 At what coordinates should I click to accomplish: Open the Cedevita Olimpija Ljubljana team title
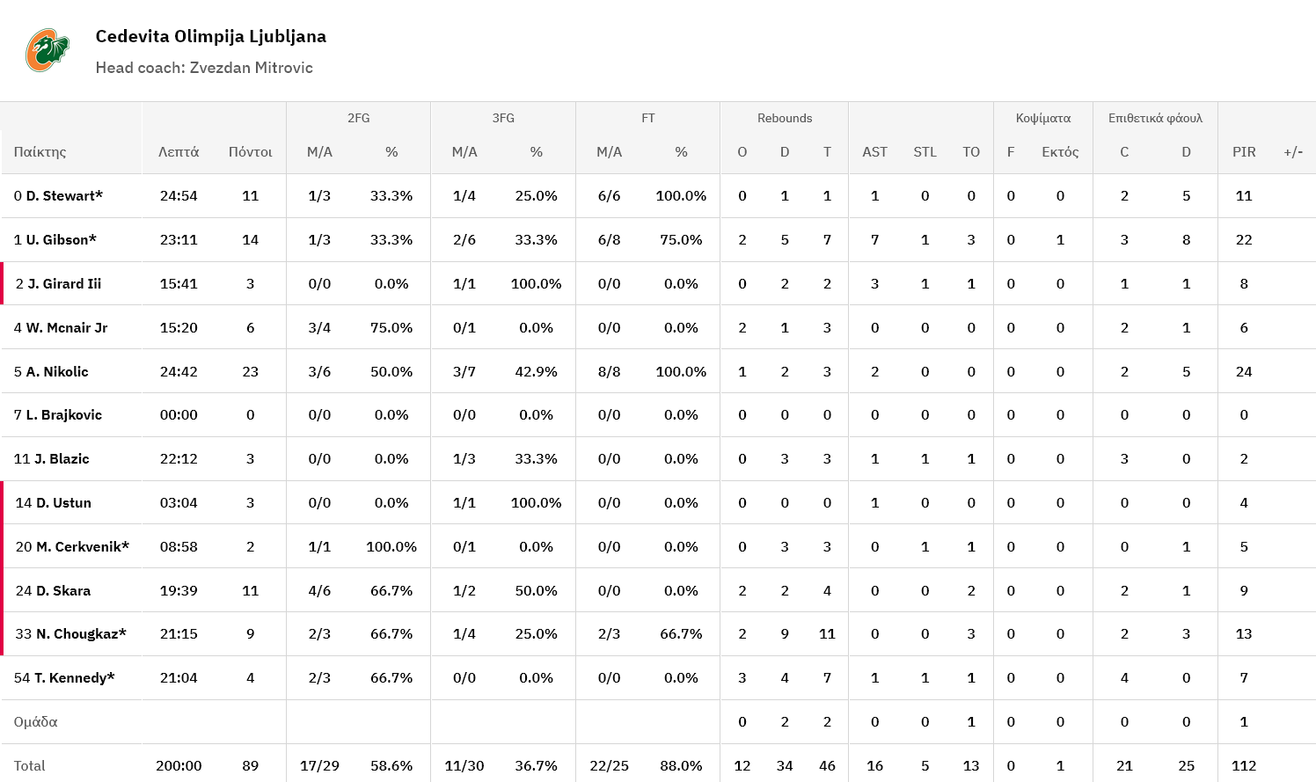click(210, 36)
